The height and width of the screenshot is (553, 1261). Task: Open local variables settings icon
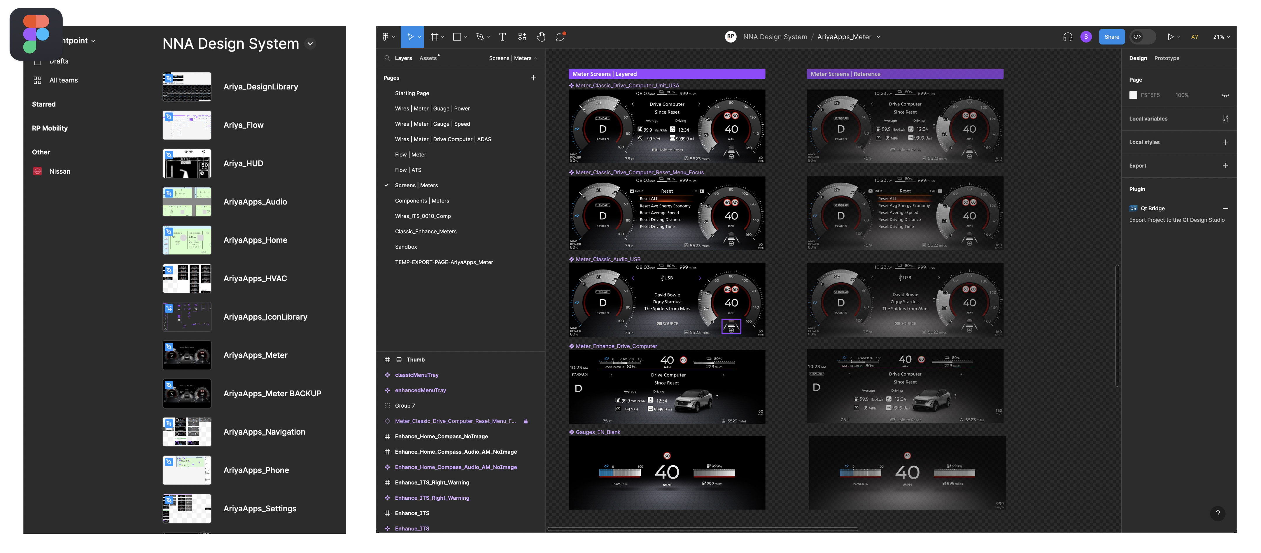1225,119
